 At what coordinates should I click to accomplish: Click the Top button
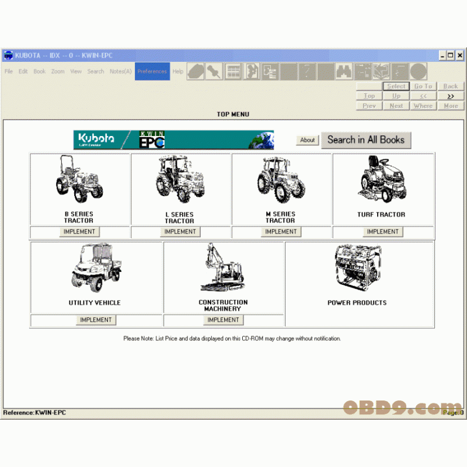click(370, 96)
